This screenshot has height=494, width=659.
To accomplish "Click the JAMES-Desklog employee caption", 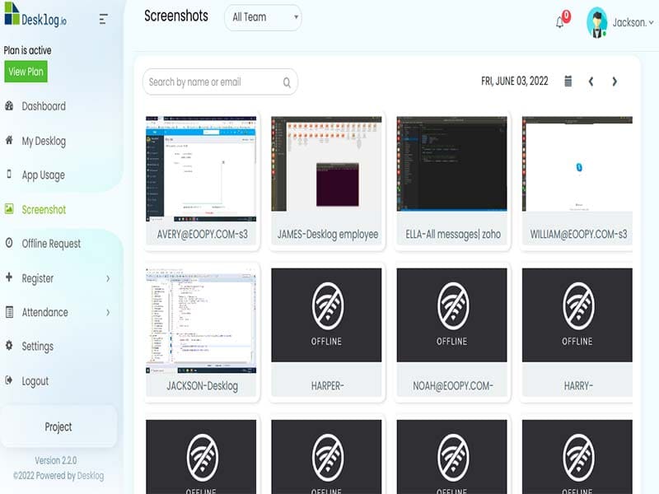I will coord(328,235).
